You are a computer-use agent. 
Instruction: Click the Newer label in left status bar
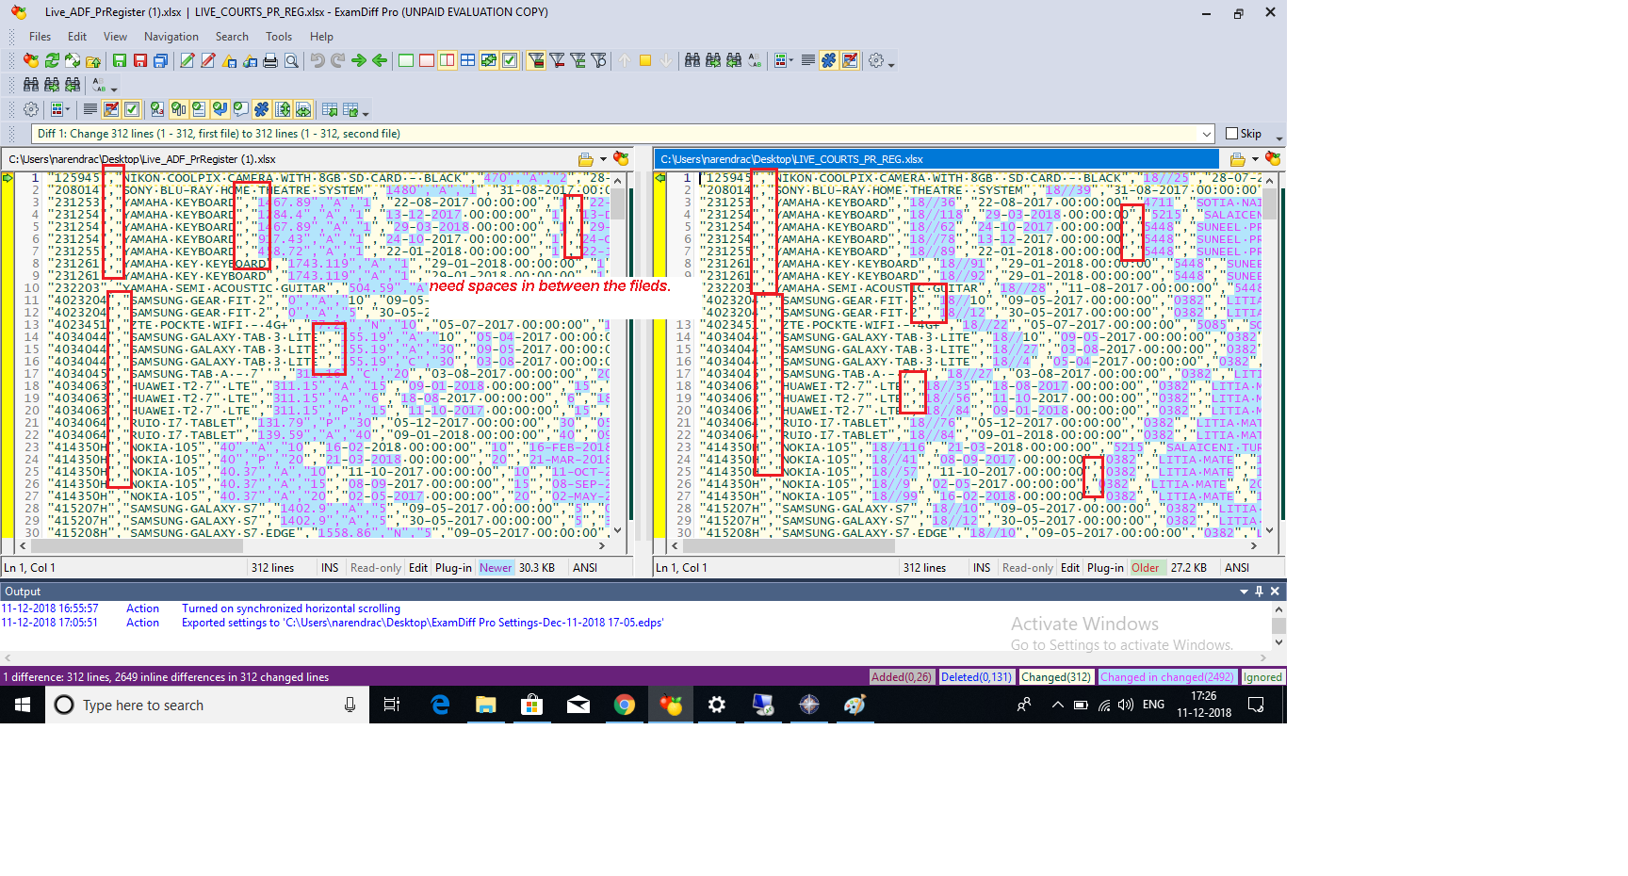coord(496,568)
